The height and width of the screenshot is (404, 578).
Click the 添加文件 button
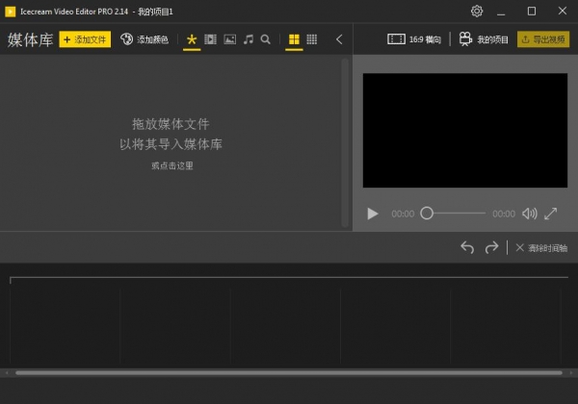[x=85, y=39]
